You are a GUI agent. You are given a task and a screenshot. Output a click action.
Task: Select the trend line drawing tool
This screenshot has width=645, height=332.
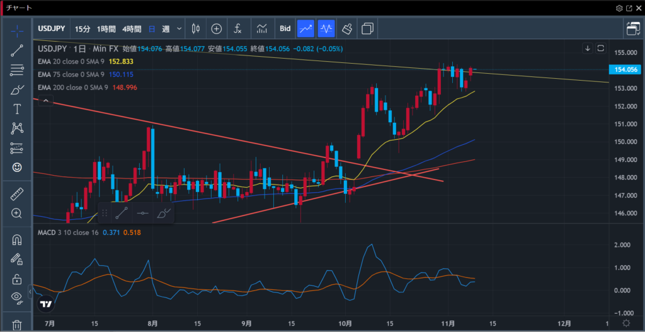pos(17,50)
